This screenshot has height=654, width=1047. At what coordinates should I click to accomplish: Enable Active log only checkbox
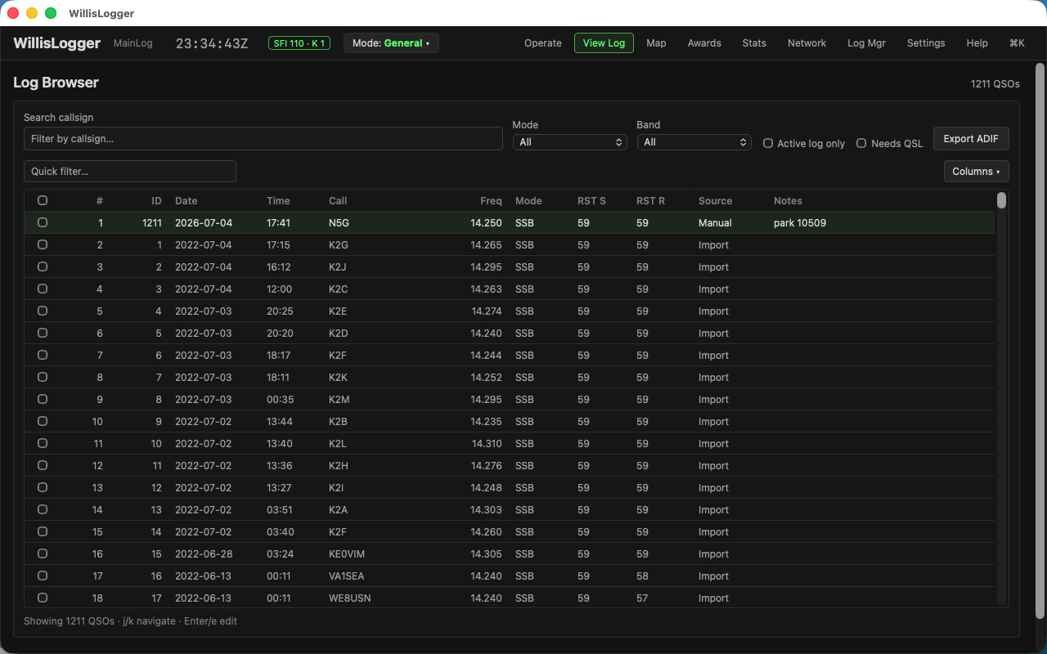tap(768, 143)
